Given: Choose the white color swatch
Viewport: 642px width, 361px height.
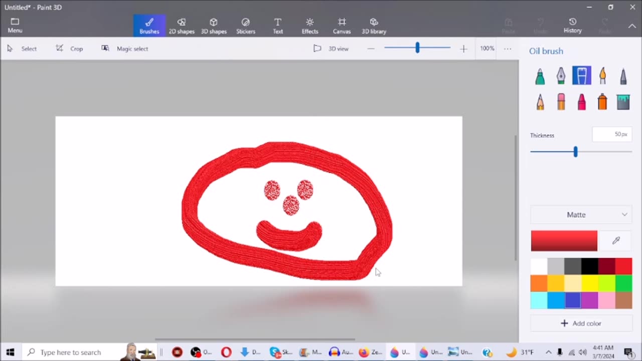Looking at the screenshot, I should click(539, 266).
